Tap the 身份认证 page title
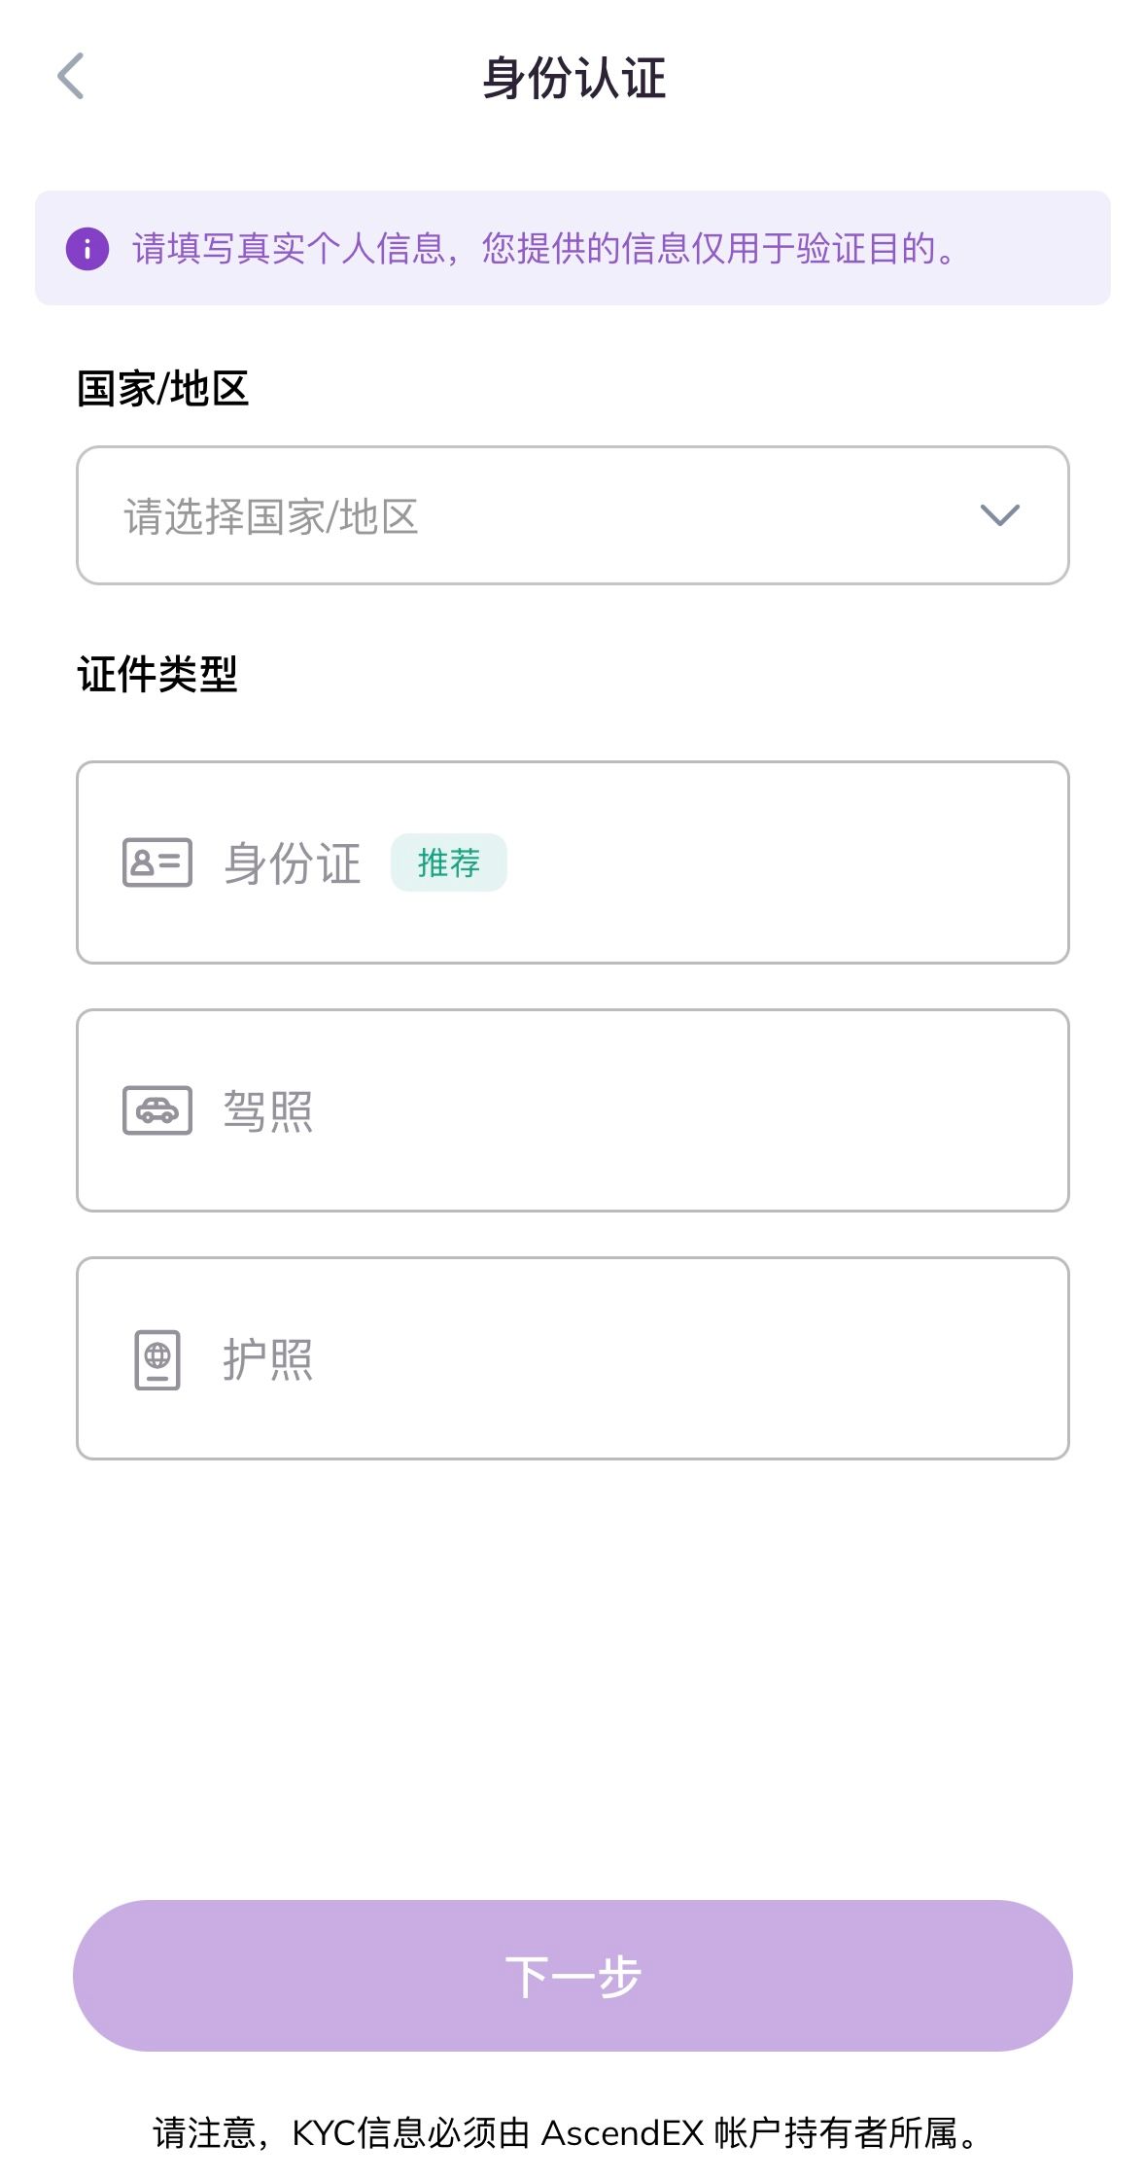 (x=573, y=78)
